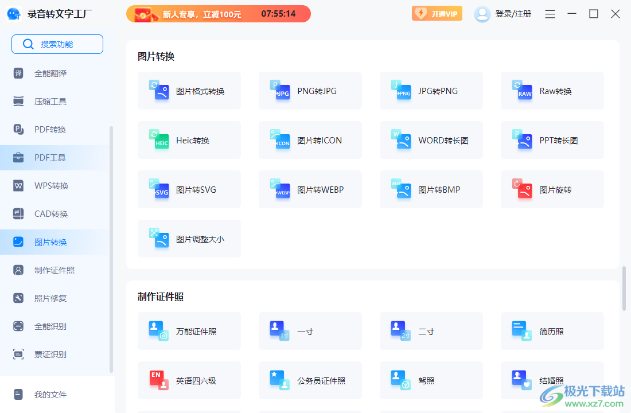Click the 录音转文字工厂 app logo
Screen dimensions: 631x413
pyautogui.click(x=14, y=14)
